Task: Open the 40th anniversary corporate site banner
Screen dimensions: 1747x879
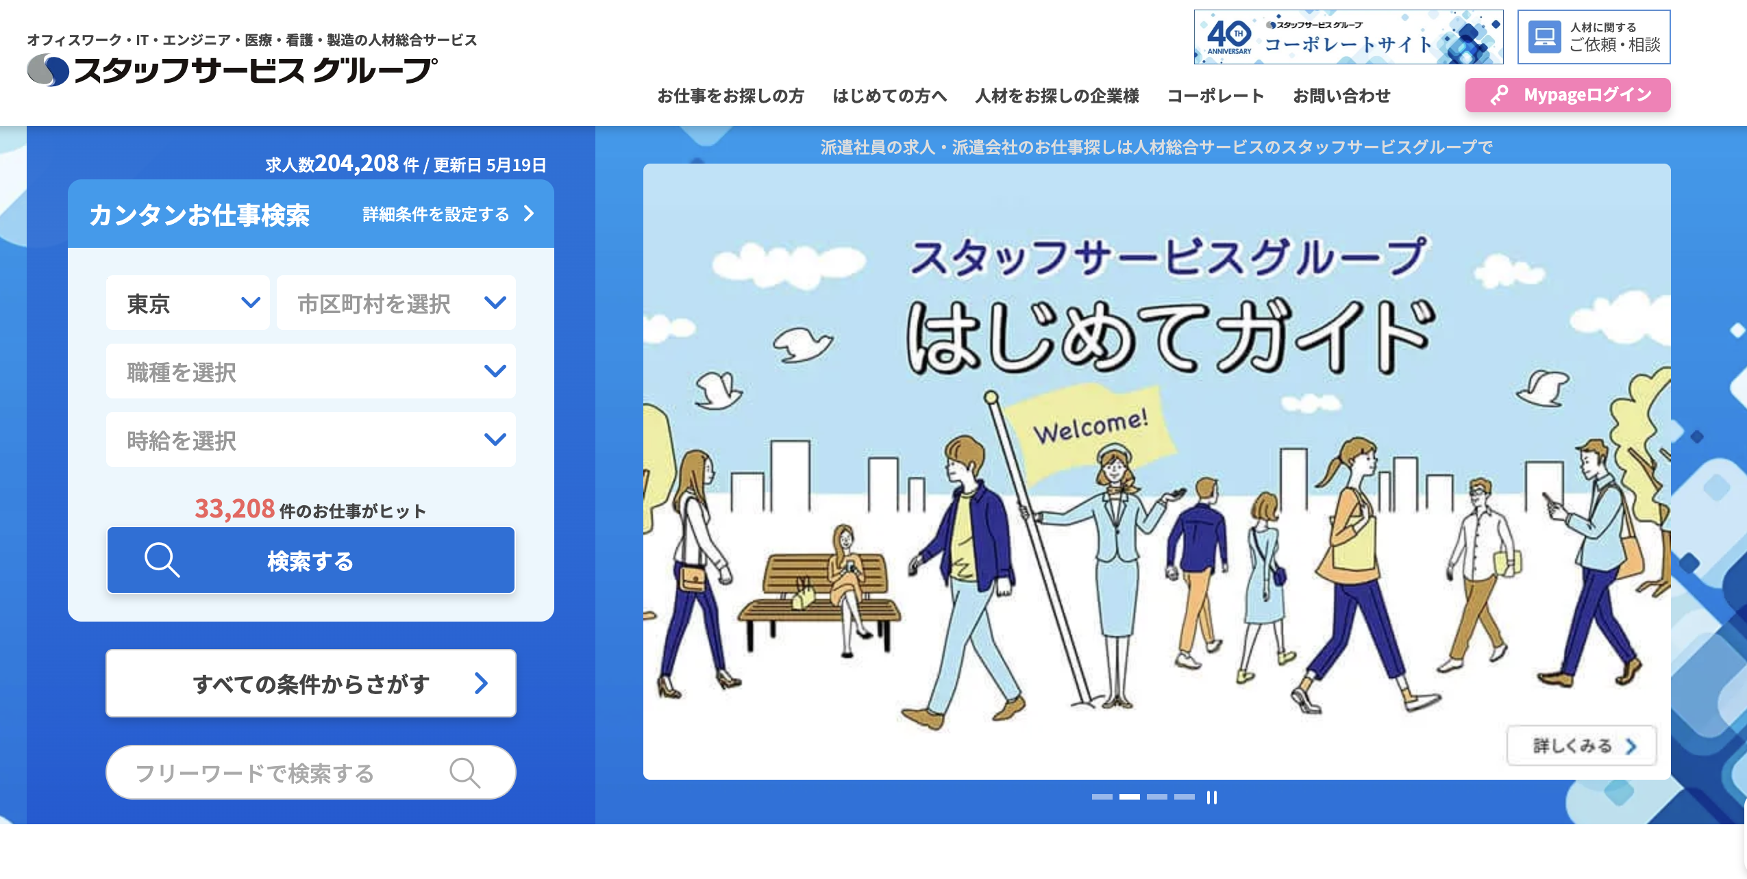Action: click(1348, 37)
